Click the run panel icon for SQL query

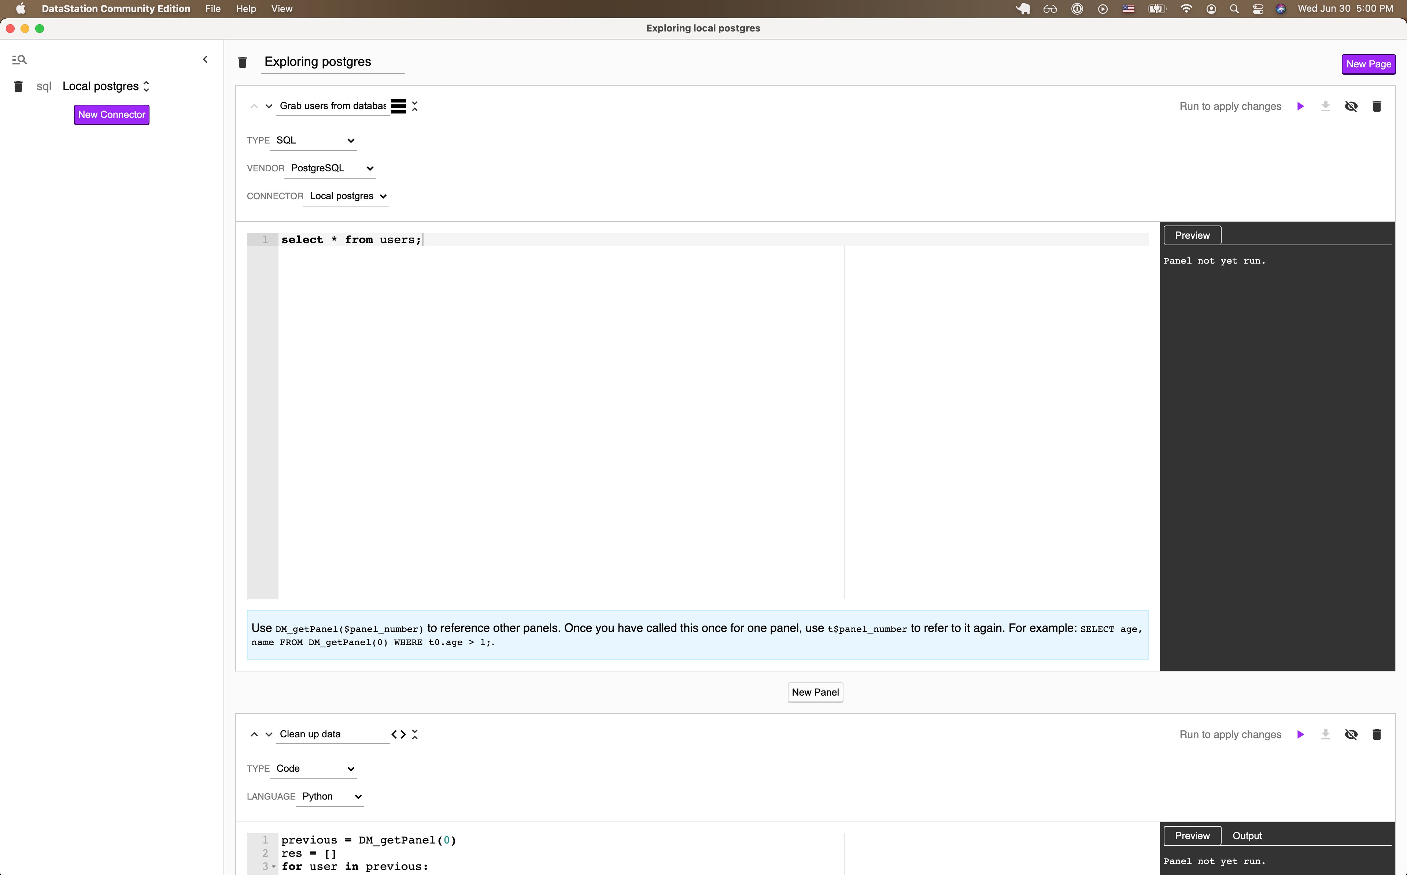coord(1302,105)
